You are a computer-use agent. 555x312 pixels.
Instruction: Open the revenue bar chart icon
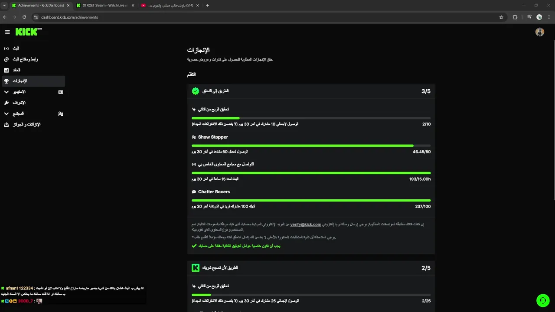click(x=6, y=70)
